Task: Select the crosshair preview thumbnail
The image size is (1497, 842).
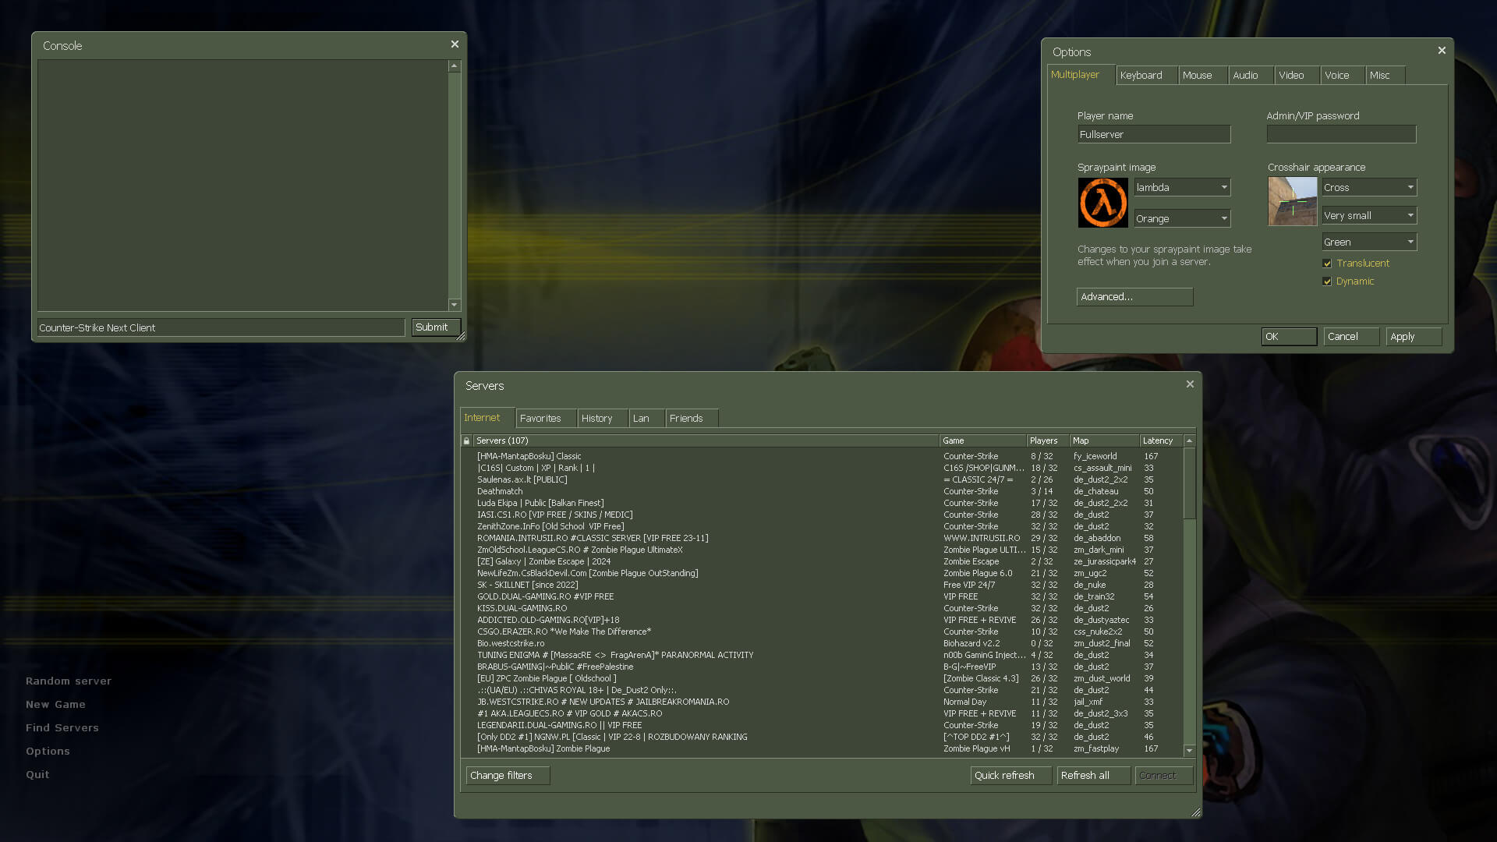Action: coord(1291,201)
